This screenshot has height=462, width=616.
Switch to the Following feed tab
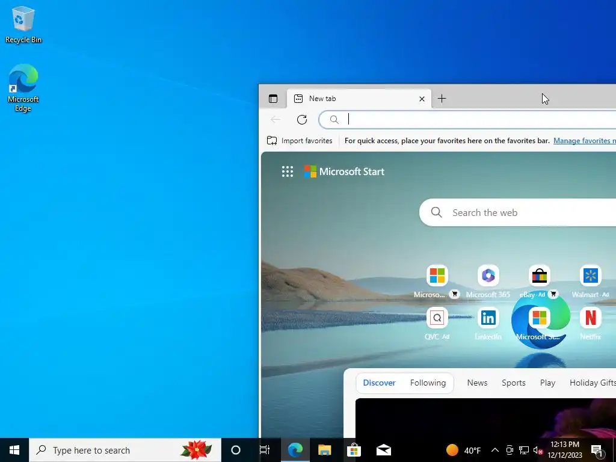tap(428, 383)
